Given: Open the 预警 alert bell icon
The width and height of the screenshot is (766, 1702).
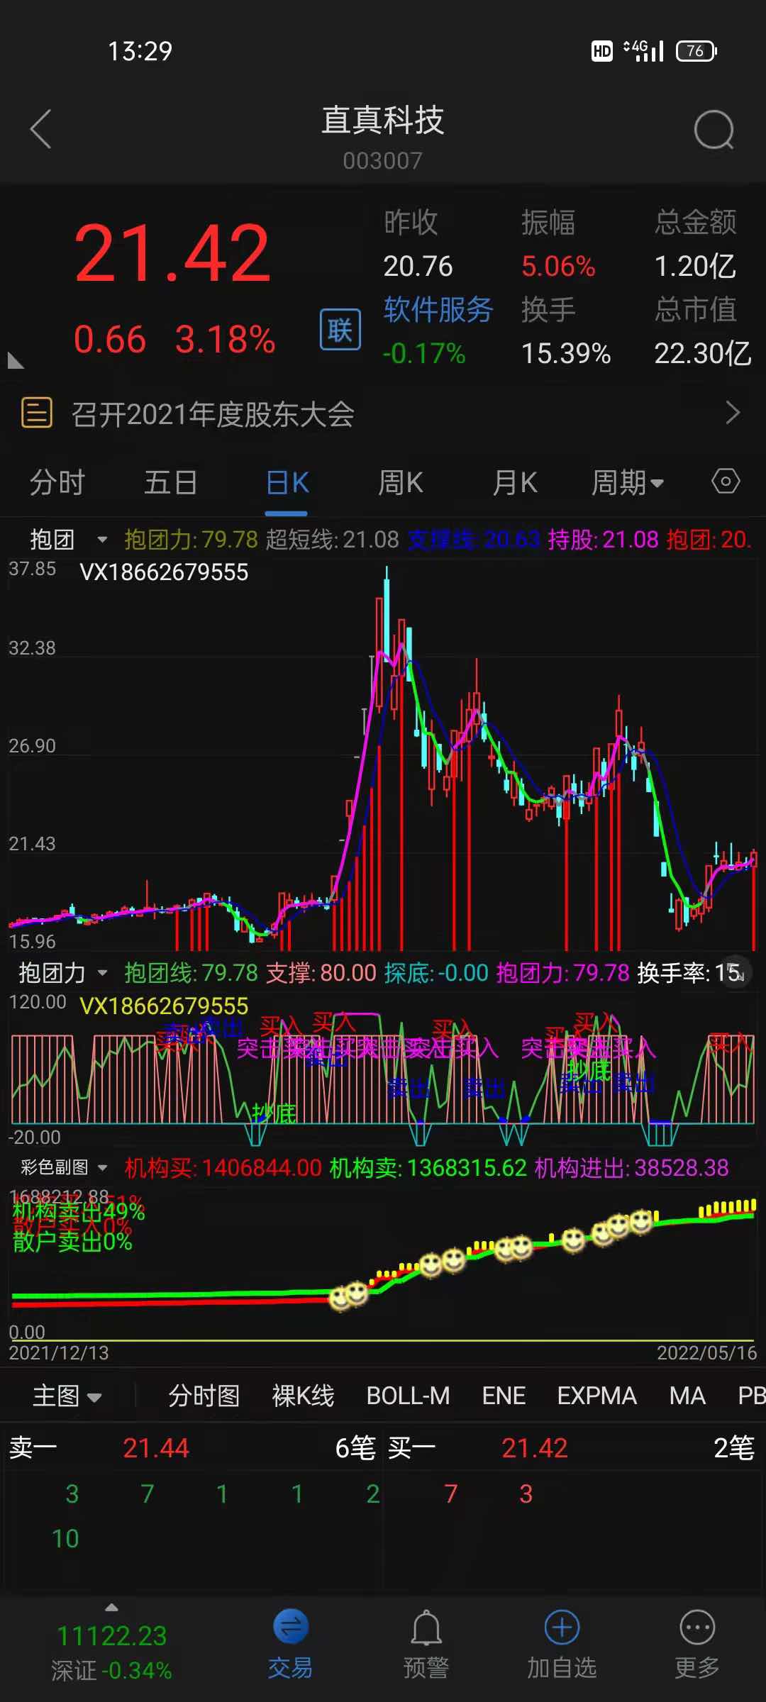Looking at the screenshot, I should click(426, 1628).
